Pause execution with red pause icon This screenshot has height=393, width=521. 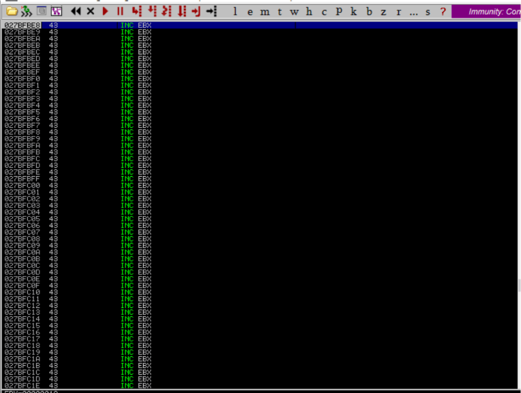[121, 12]
